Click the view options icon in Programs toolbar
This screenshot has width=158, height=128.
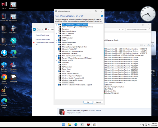pyautogui.click(x=142, y=45)
